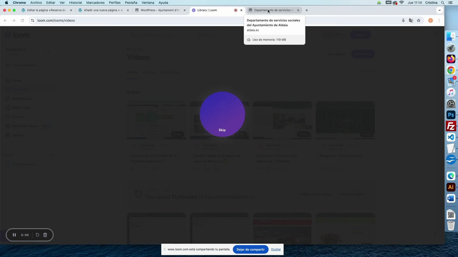Open the Apple menu
Viewport: 458px width, 257px height.
6,2
